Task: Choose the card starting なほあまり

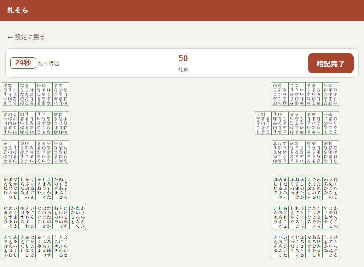Action: (314, 246)
